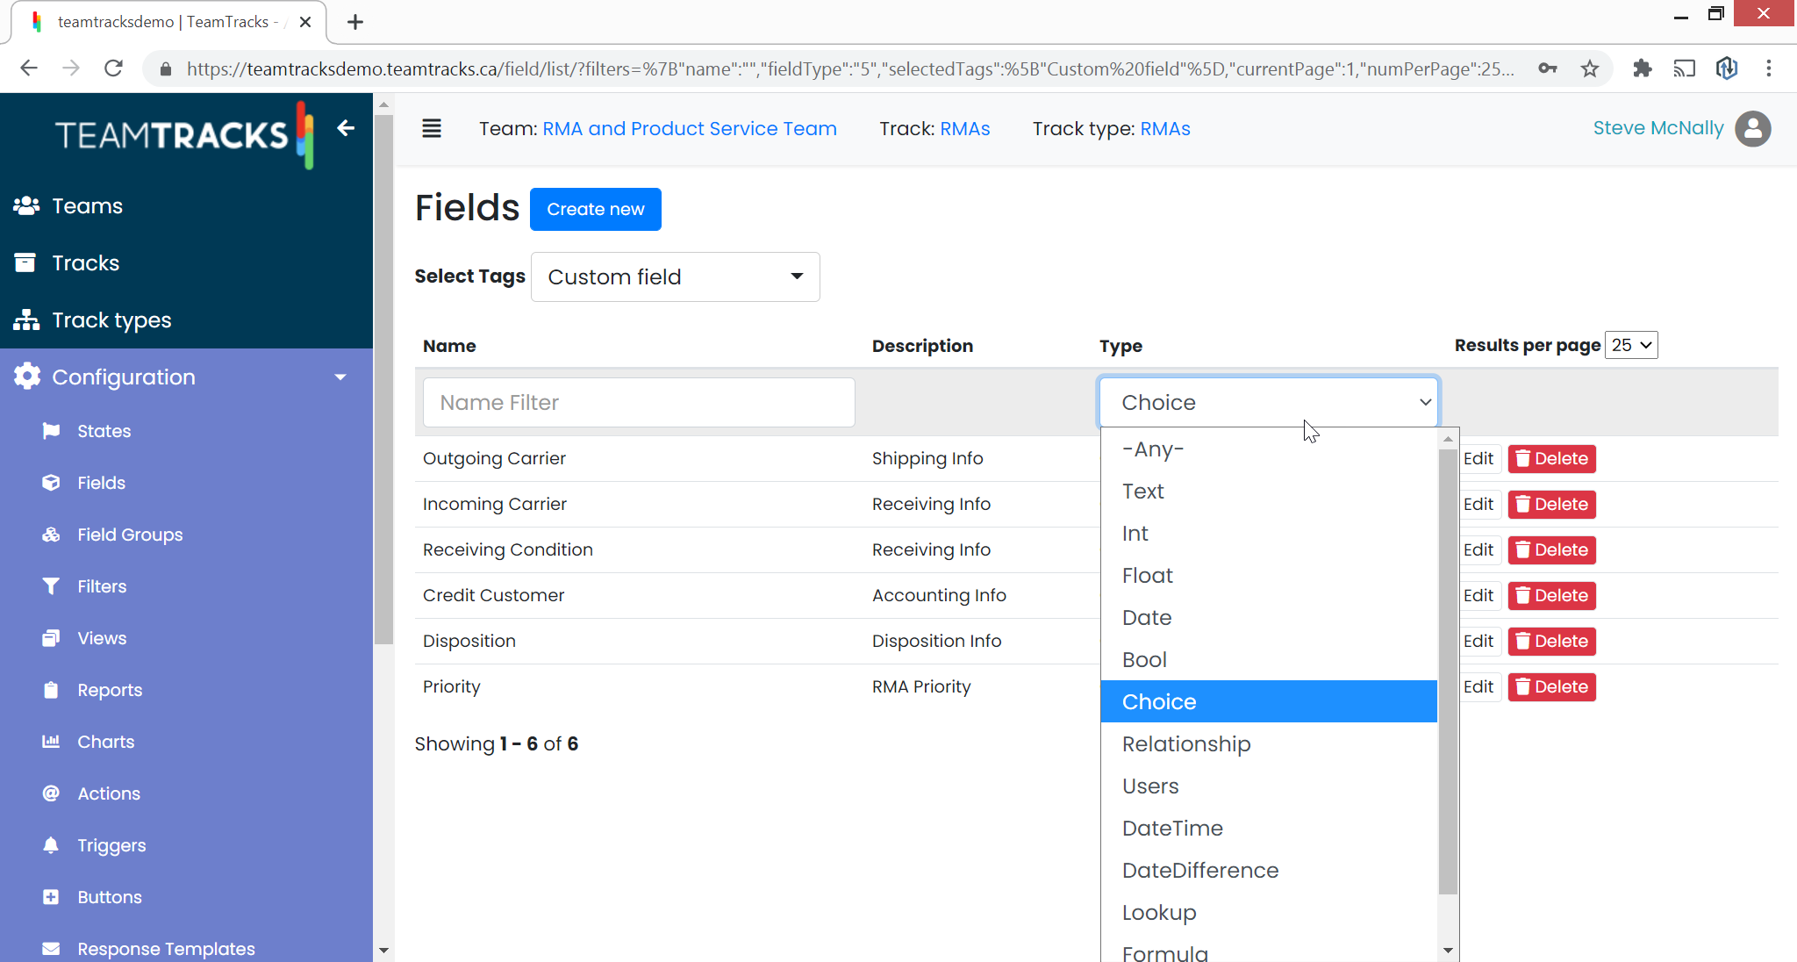Open the Actions section

[108, 793]
